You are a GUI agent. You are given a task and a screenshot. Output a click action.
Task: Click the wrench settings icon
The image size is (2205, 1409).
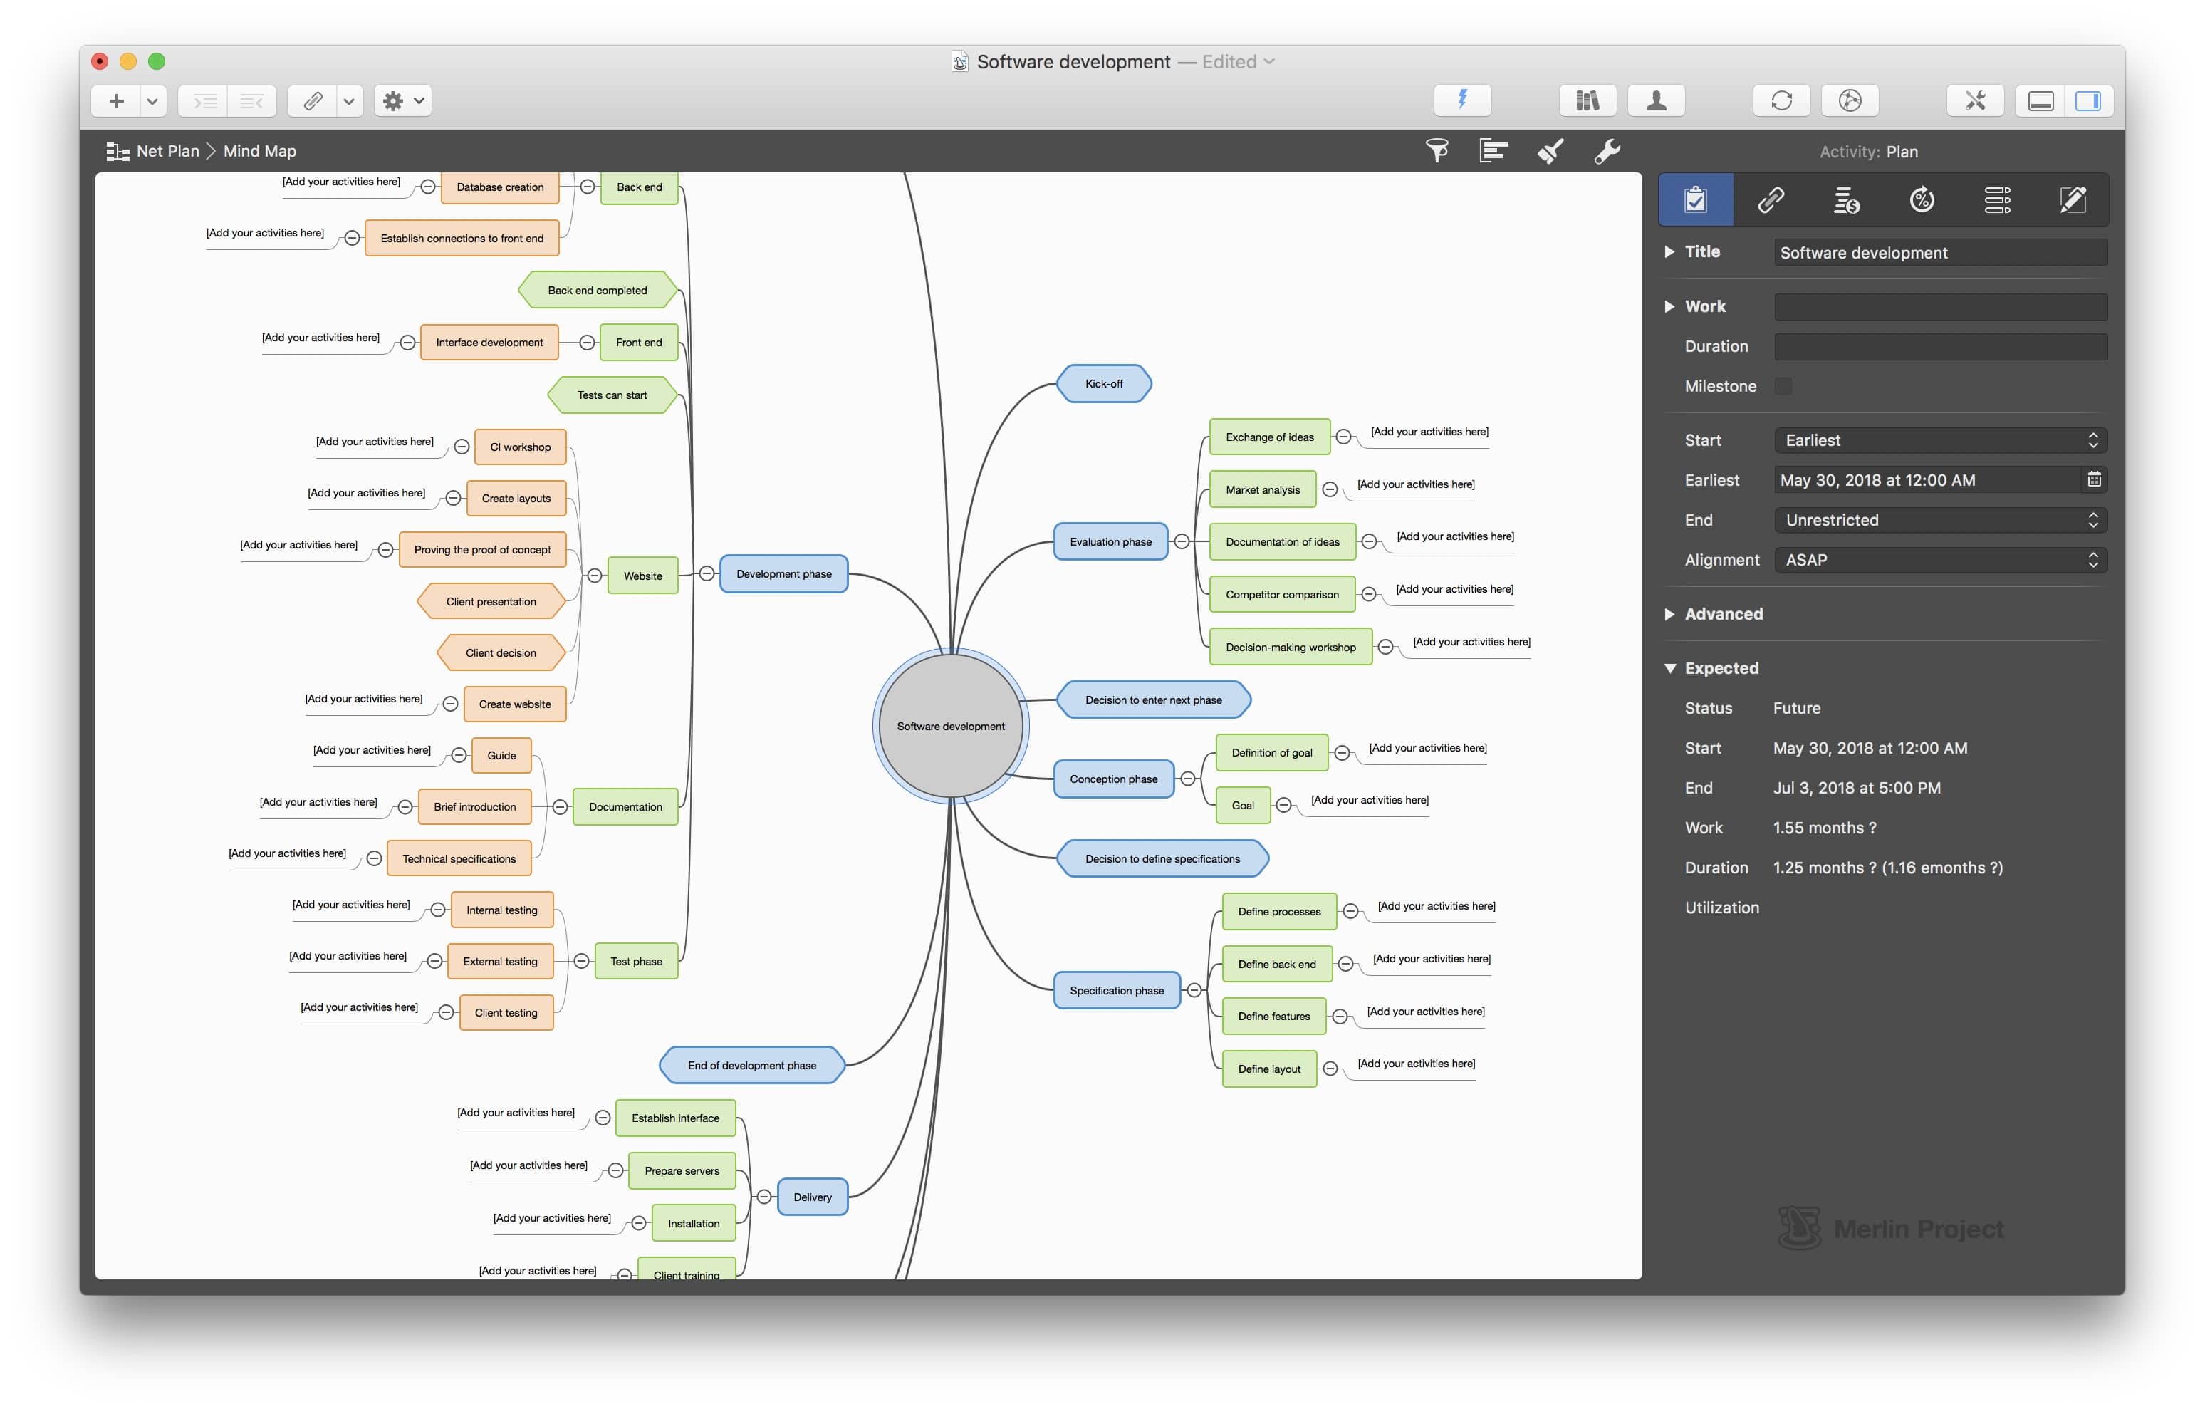pyautogui.click(x=1607, y=151)
